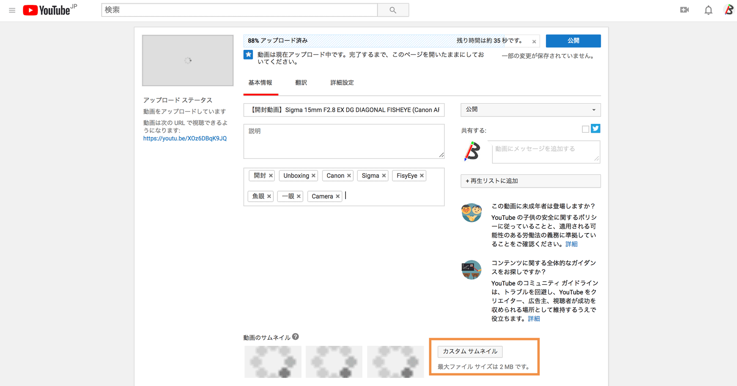Open the notifications bell

708,10
